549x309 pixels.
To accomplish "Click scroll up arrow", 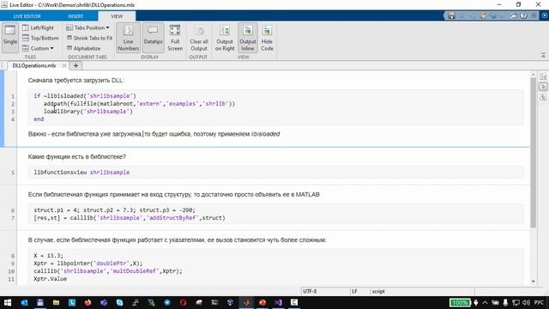I will pyautogui.click(x=534, y=75).
